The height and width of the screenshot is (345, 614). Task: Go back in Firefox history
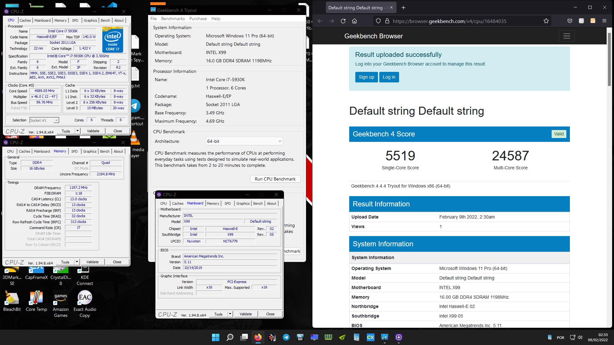tap(320, 21)
